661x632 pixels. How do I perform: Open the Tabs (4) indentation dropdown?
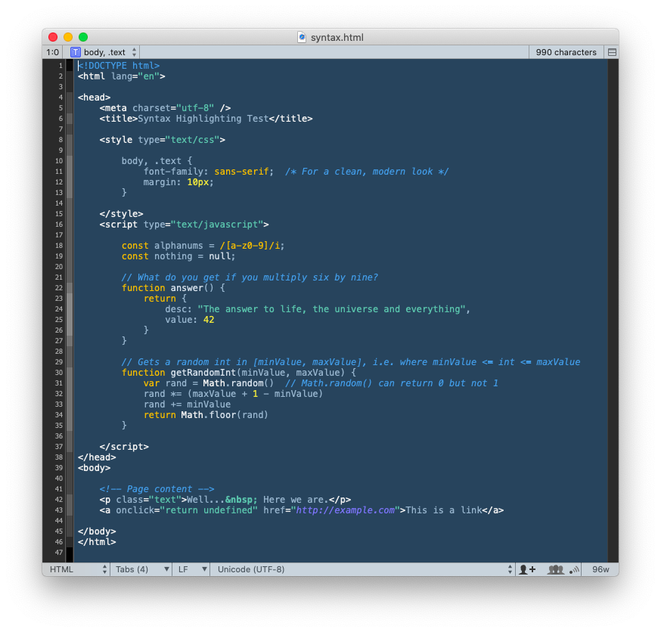click(x=141, y=570)
